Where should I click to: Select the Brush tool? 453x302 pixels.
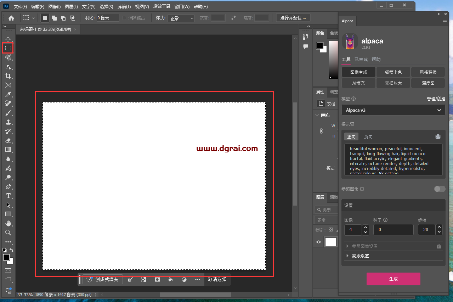pos(8,113)
